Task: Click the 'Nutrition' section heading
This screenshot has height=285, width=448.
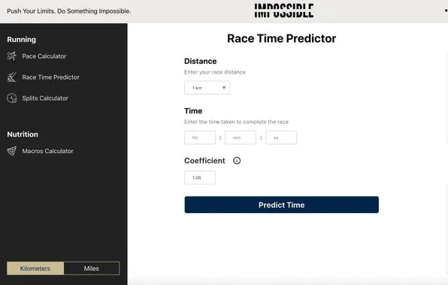Action: click(x=23, y=134)
